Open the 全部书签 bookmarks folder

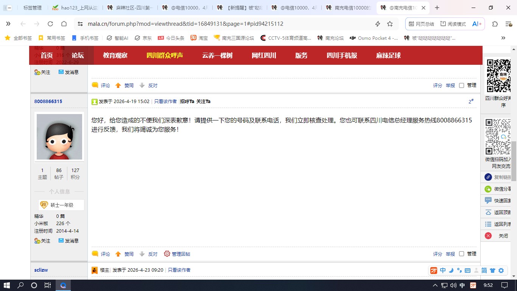(x=18, y=38)
